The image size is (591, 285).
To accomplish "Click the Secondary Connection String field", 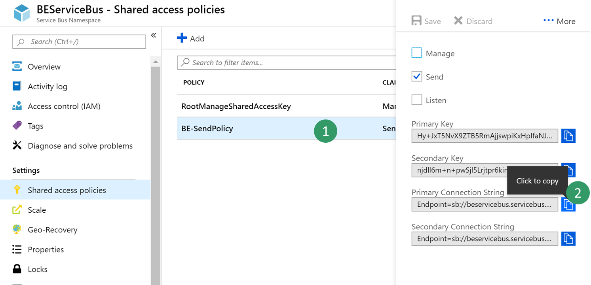I will [485, 239].
